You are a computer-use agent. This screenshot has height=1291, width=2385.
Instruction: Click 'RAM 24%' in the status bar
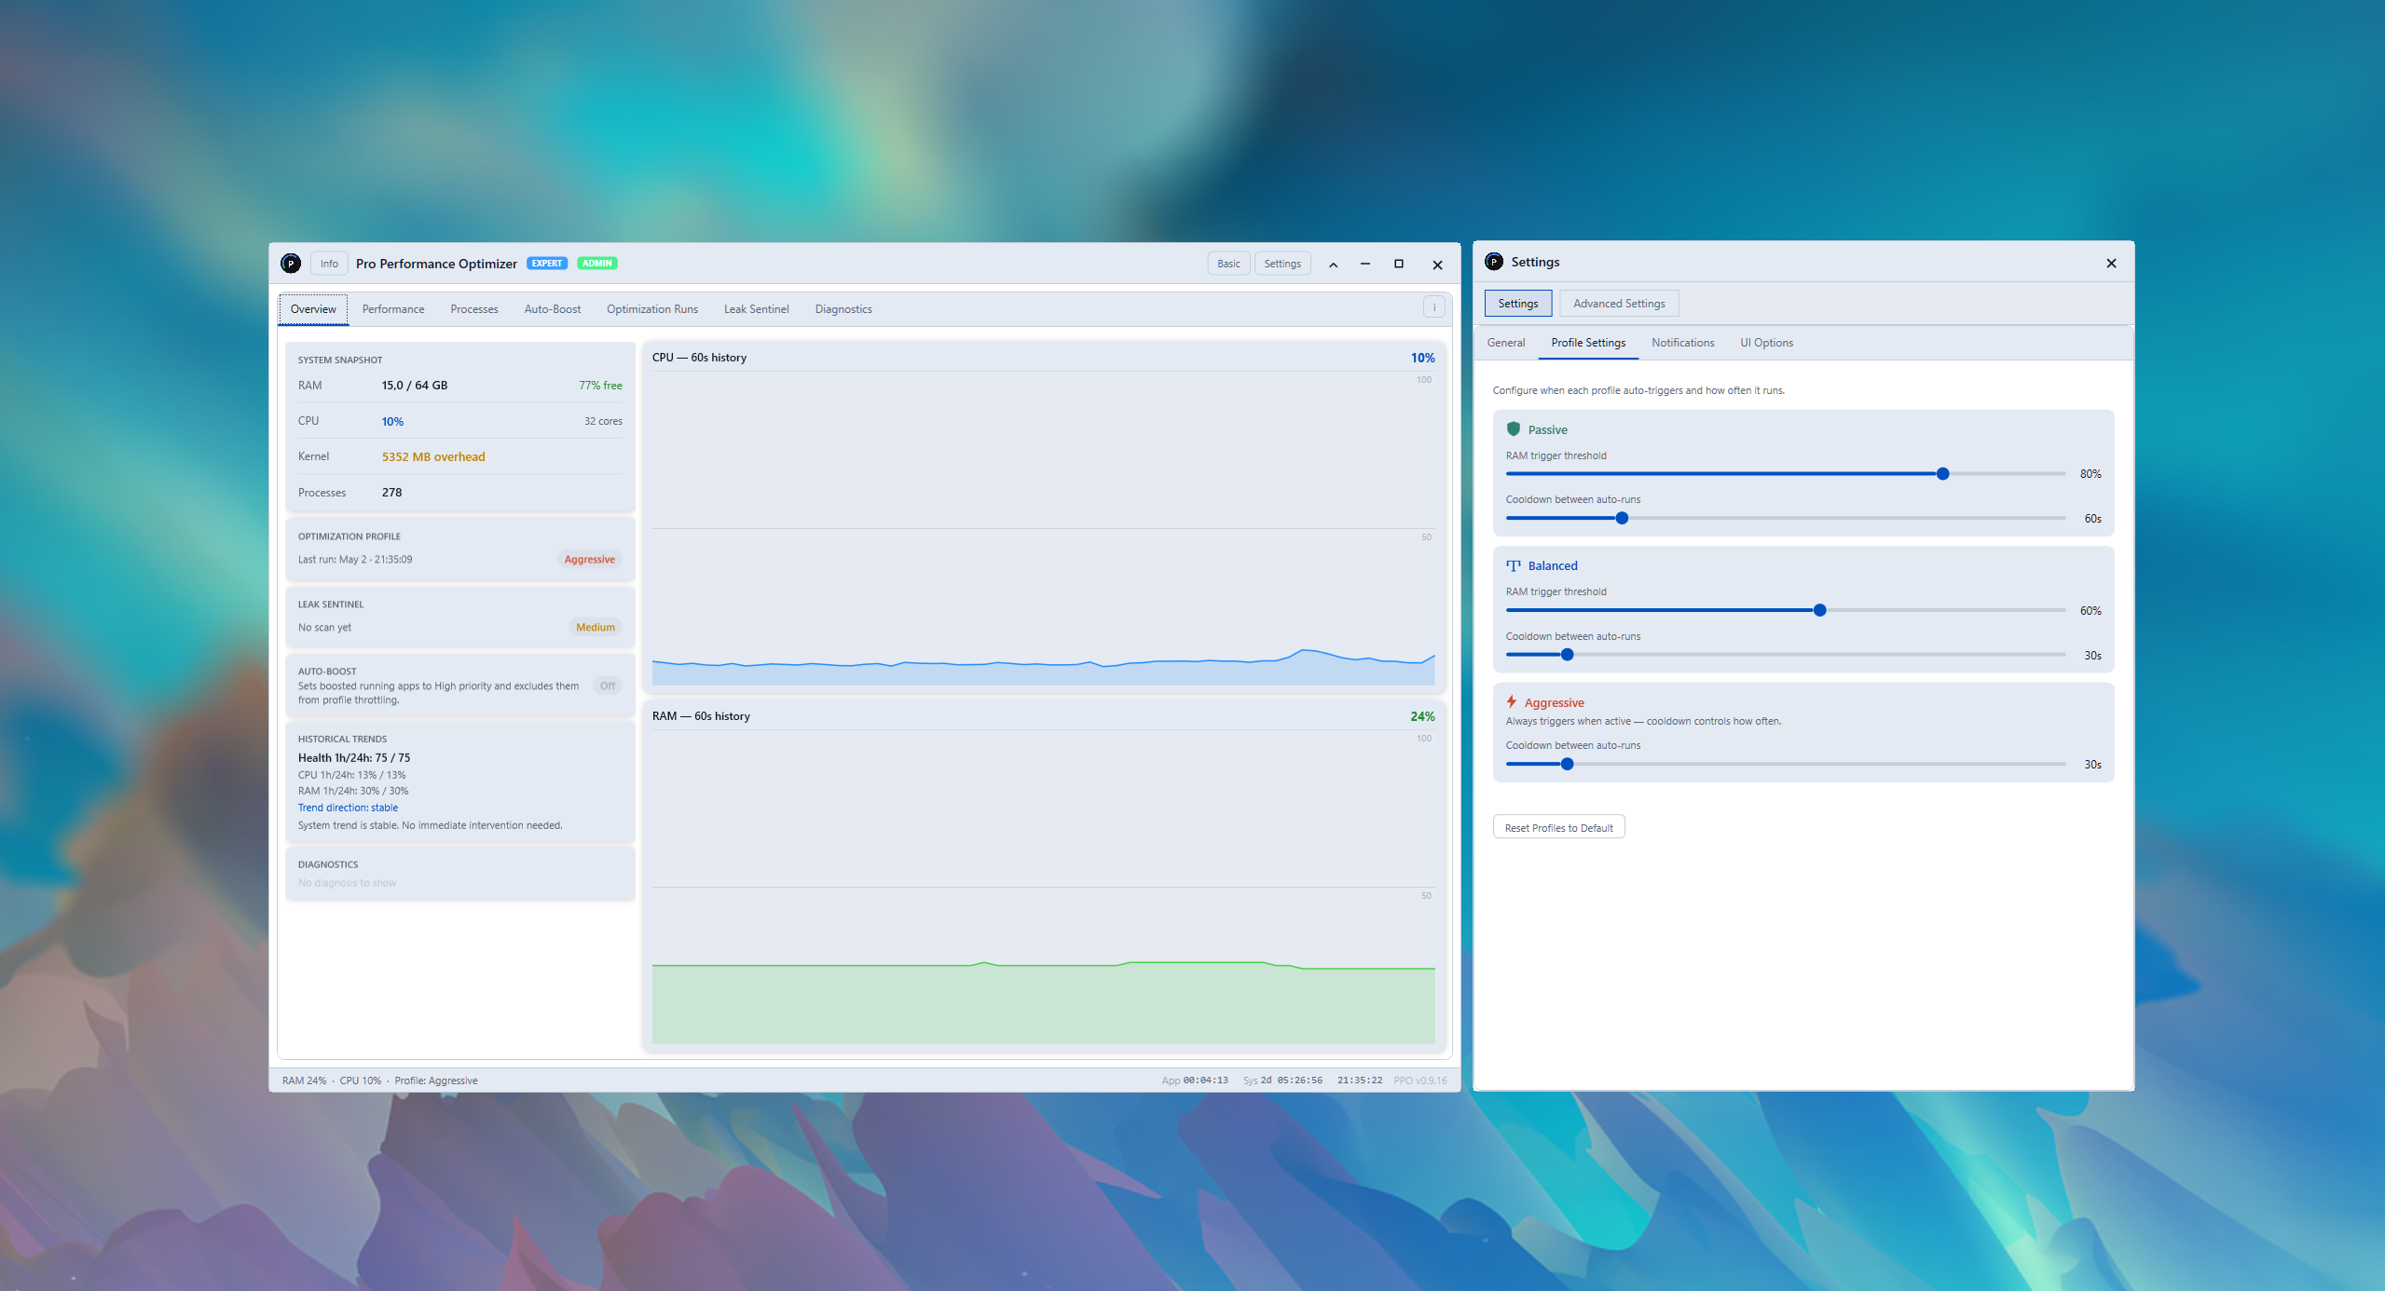(304, 1080)
